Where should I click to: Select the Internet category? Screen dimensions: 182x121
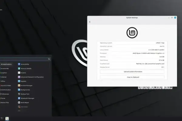(x=3, y=77)
